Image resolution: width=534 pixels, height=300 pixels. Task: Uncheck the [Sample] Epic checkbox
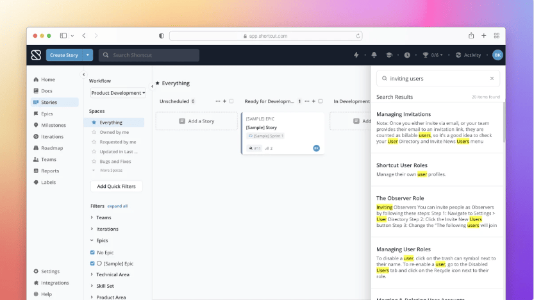click(x=92, y=263)
